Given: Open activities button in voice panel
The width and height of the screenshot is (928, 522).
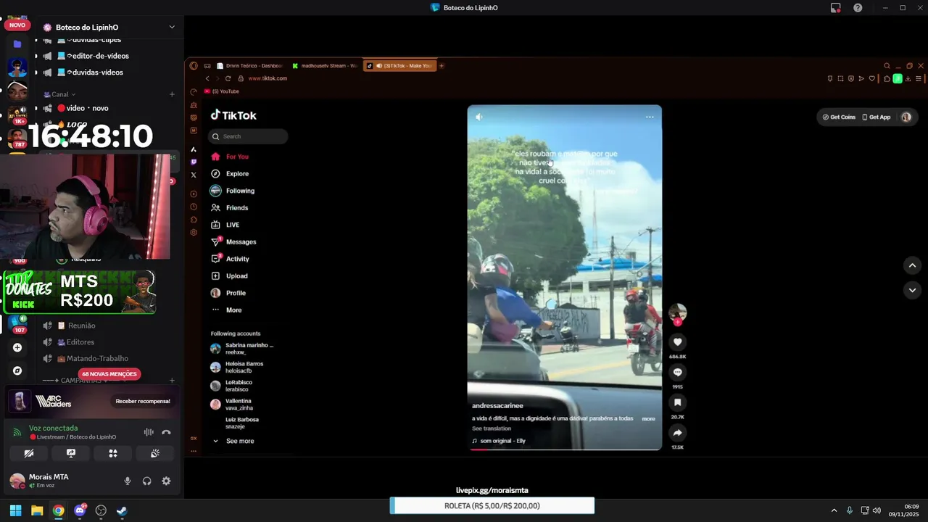Looking at the screenshot, I should [x=113, y=453].
